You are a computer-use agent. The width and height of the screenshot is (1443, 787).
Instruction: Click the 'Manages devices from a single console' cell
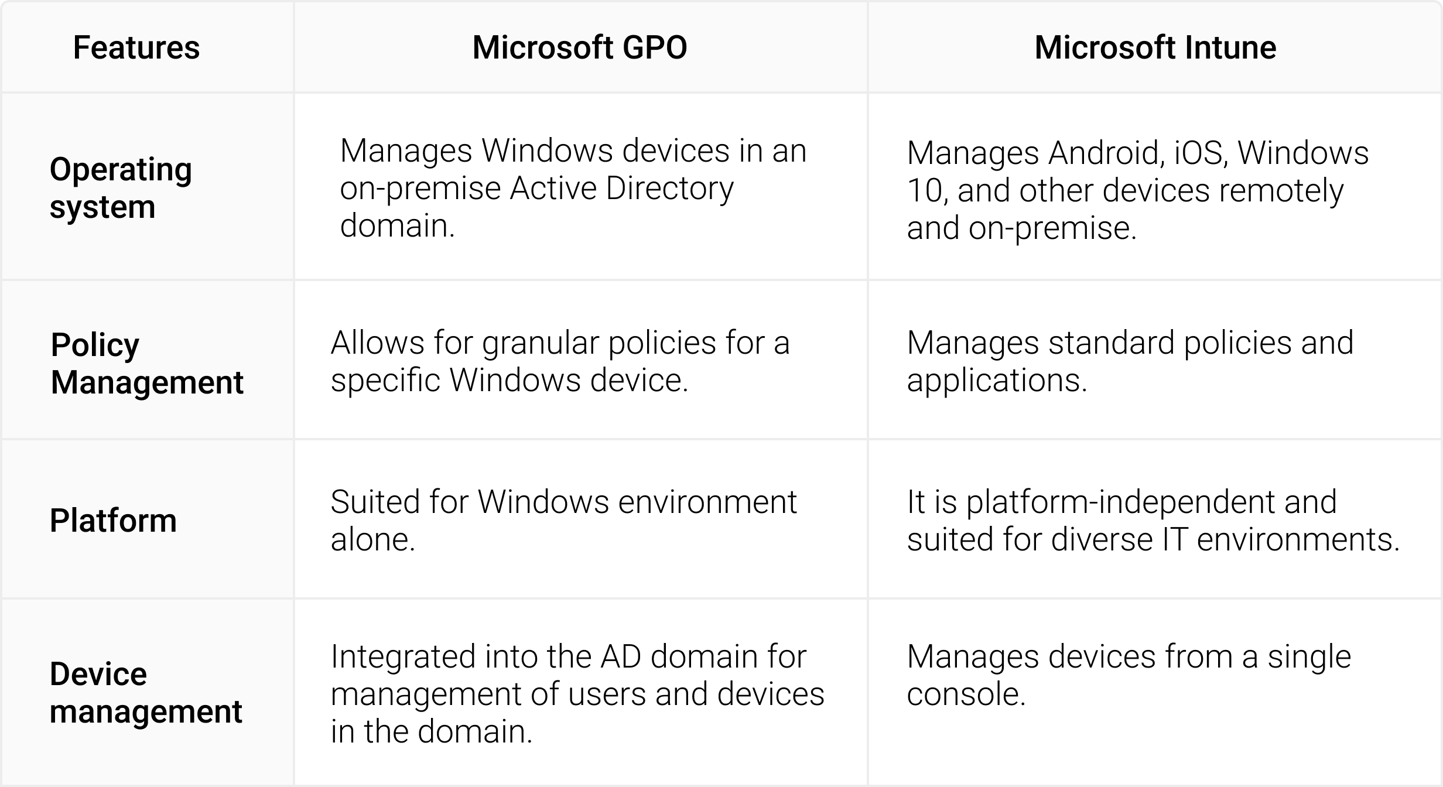coord(1129,675)
